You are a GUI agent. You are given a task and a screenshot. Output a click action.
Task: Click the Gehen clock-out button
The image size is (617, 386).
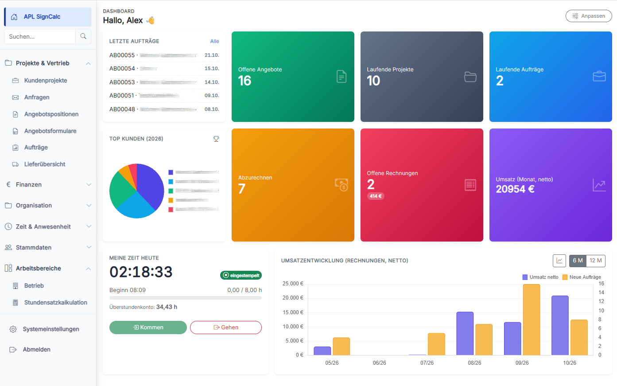226,328
